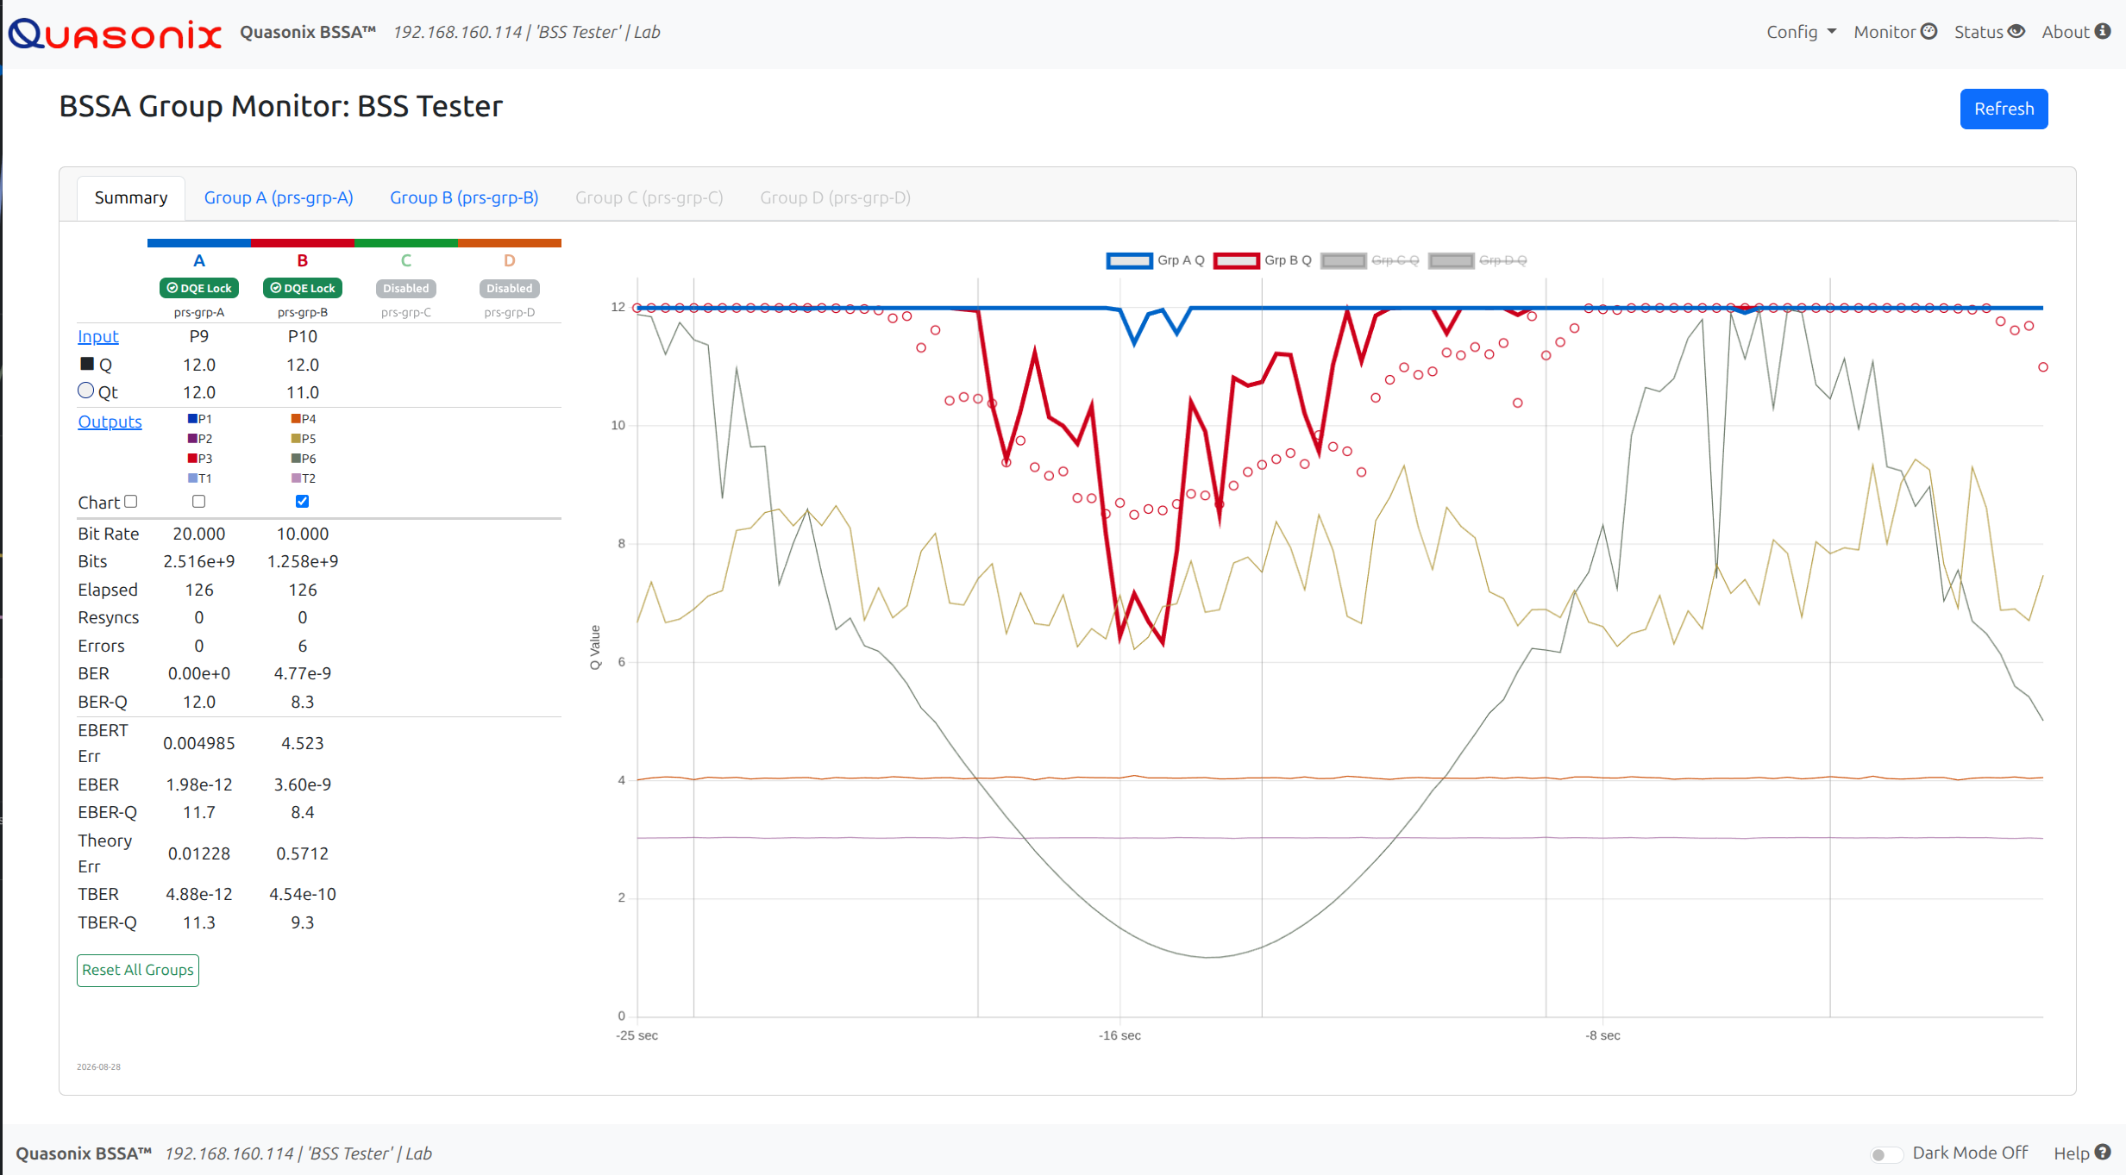Click the T1 output marker
Viewport: 2126px width, 1175px height.
pos(192,478)
